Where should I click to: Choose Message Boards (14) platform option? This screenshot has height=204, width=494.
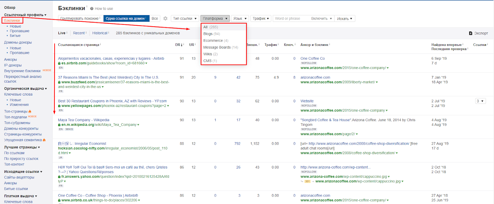tap(224, 48)
